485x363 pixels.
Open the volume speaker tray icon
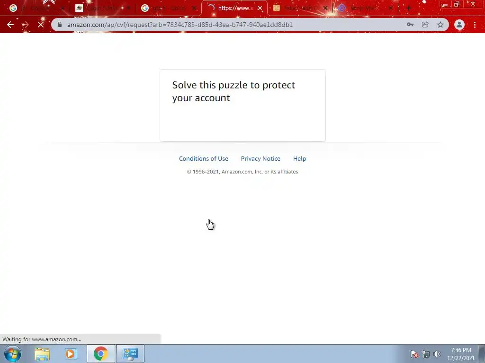(437, 354)
